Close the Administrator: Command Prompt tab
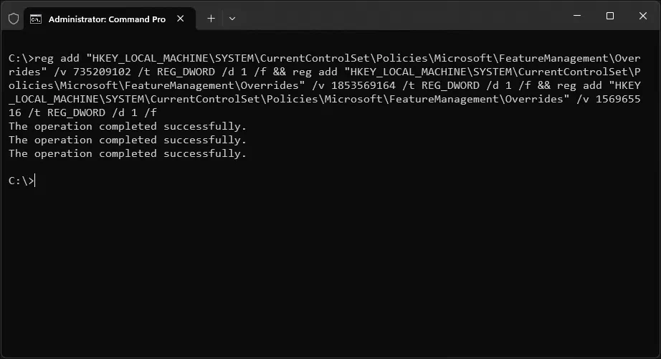Screen dimensions: 661x359 [181, 19]
